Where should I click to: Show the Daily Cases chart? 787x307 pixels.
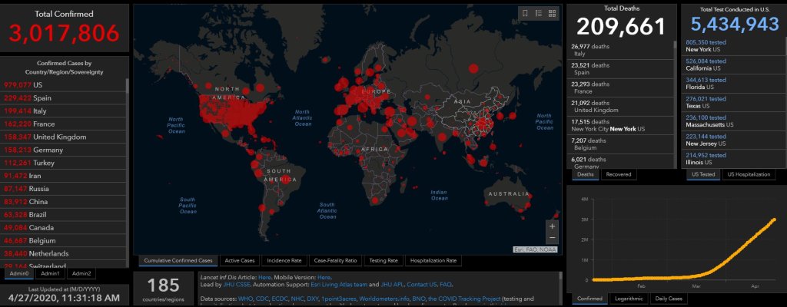point(670,298)
